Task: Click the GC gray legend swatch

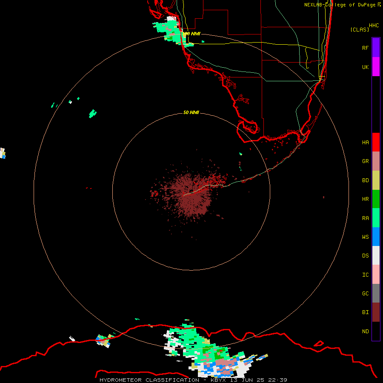Action: (x=376, y=293)
